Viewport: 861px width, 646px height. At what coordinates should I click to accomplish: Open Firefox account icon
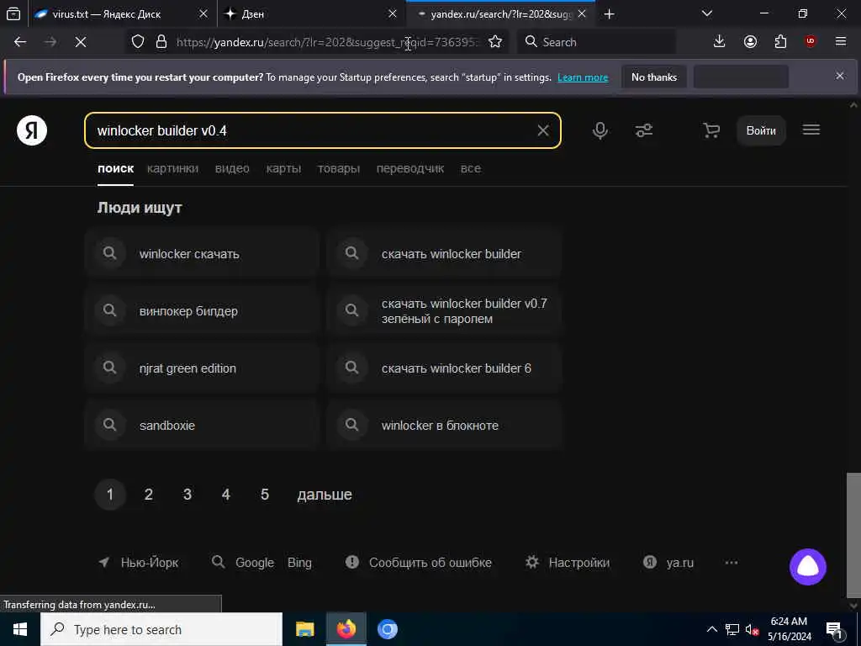pos(750,41)
